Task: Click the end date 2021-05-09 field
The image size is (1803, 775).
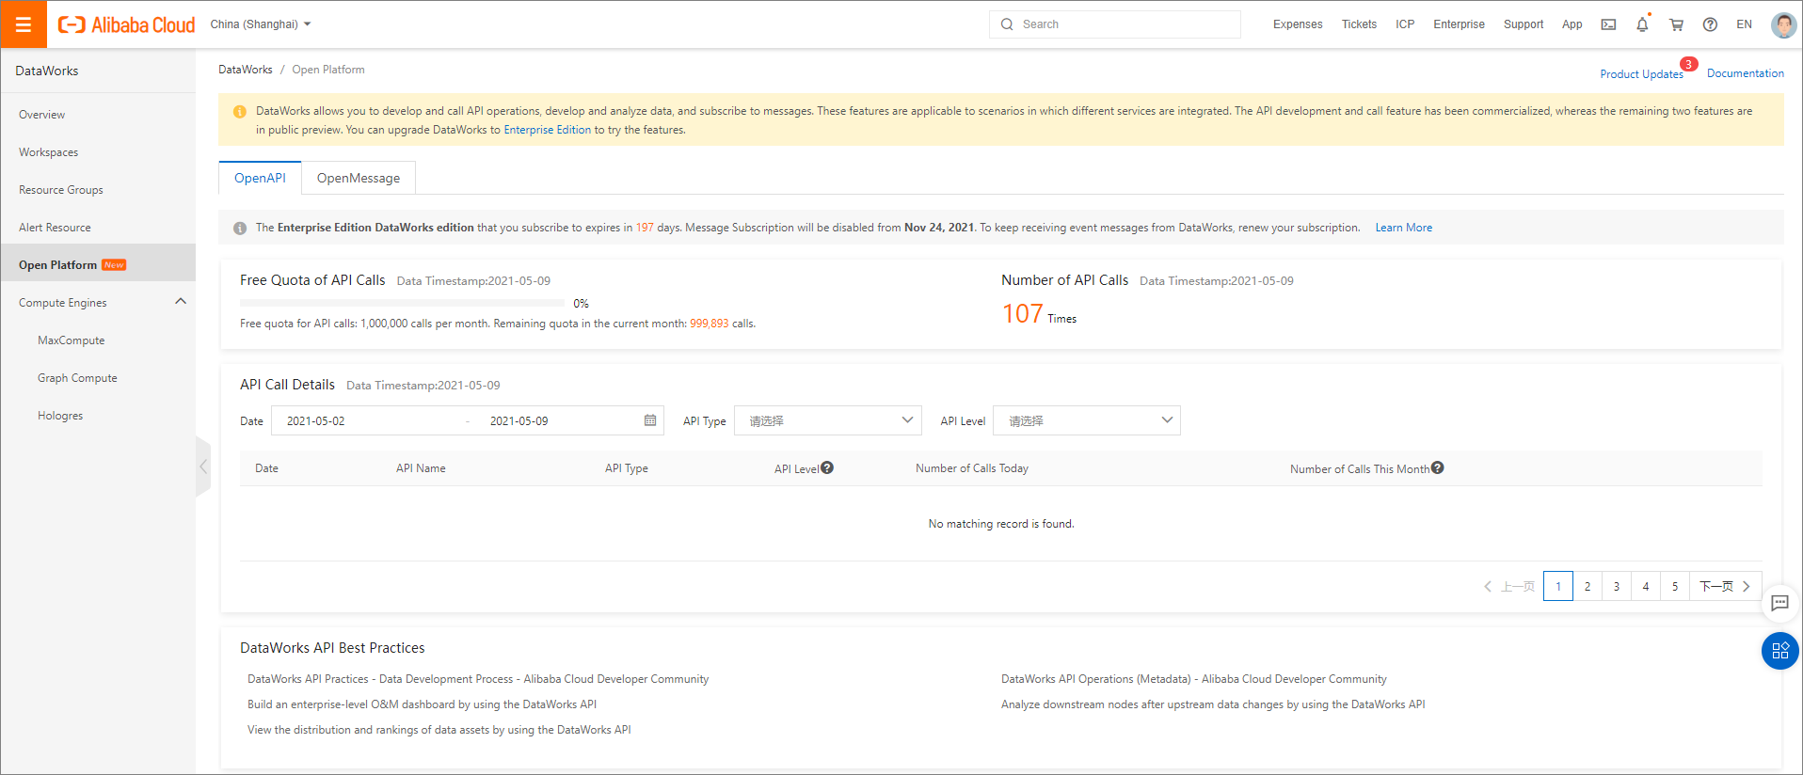Action: (x=519, y=420)
